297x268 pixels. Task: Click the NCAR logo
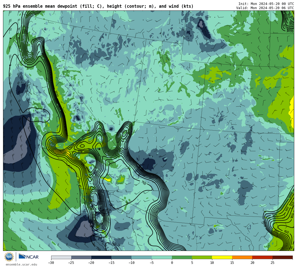point(29,257)
